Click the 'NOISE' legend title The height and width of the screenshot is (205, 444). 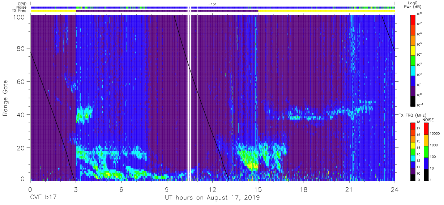pyautogui.click(x=428, y=119)
